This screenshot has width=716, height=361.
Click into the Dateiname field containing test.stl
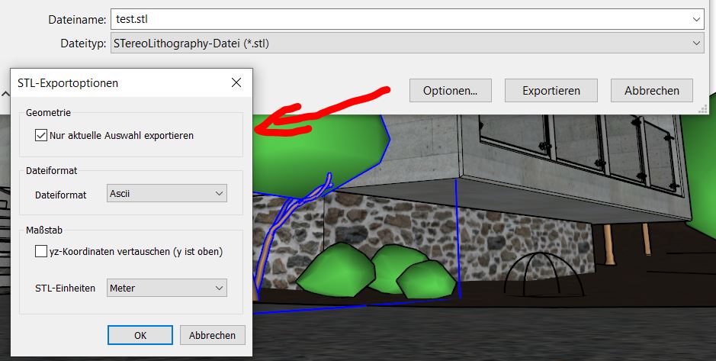point(397,18)
